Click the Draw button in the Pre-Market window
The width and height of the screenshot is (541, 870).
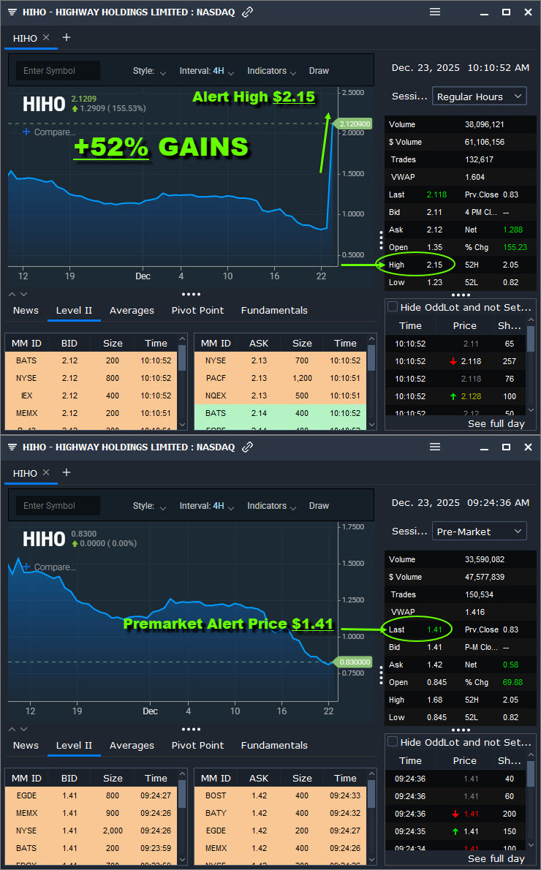pyautogui.click(x=319, y=506)
